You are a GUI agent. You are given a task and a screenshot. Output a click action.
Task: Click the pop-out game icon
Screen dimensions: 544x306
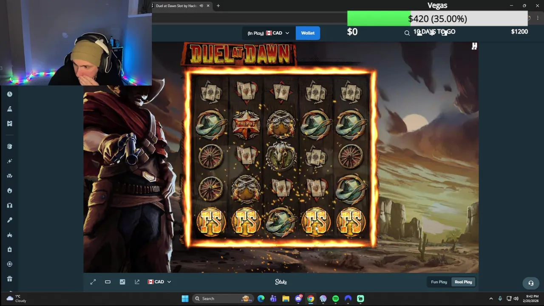[137, 282]
